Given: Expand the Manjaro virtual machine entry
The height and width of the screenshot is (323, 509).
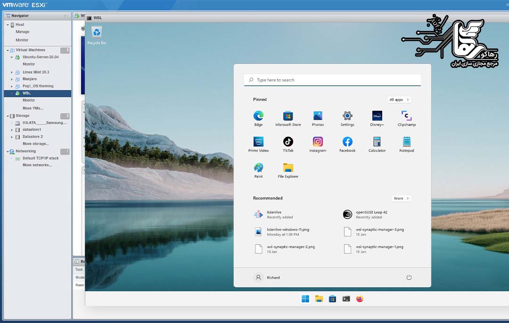Looking at the screenshot, I should pyautogui.click(x=12, y=79).
